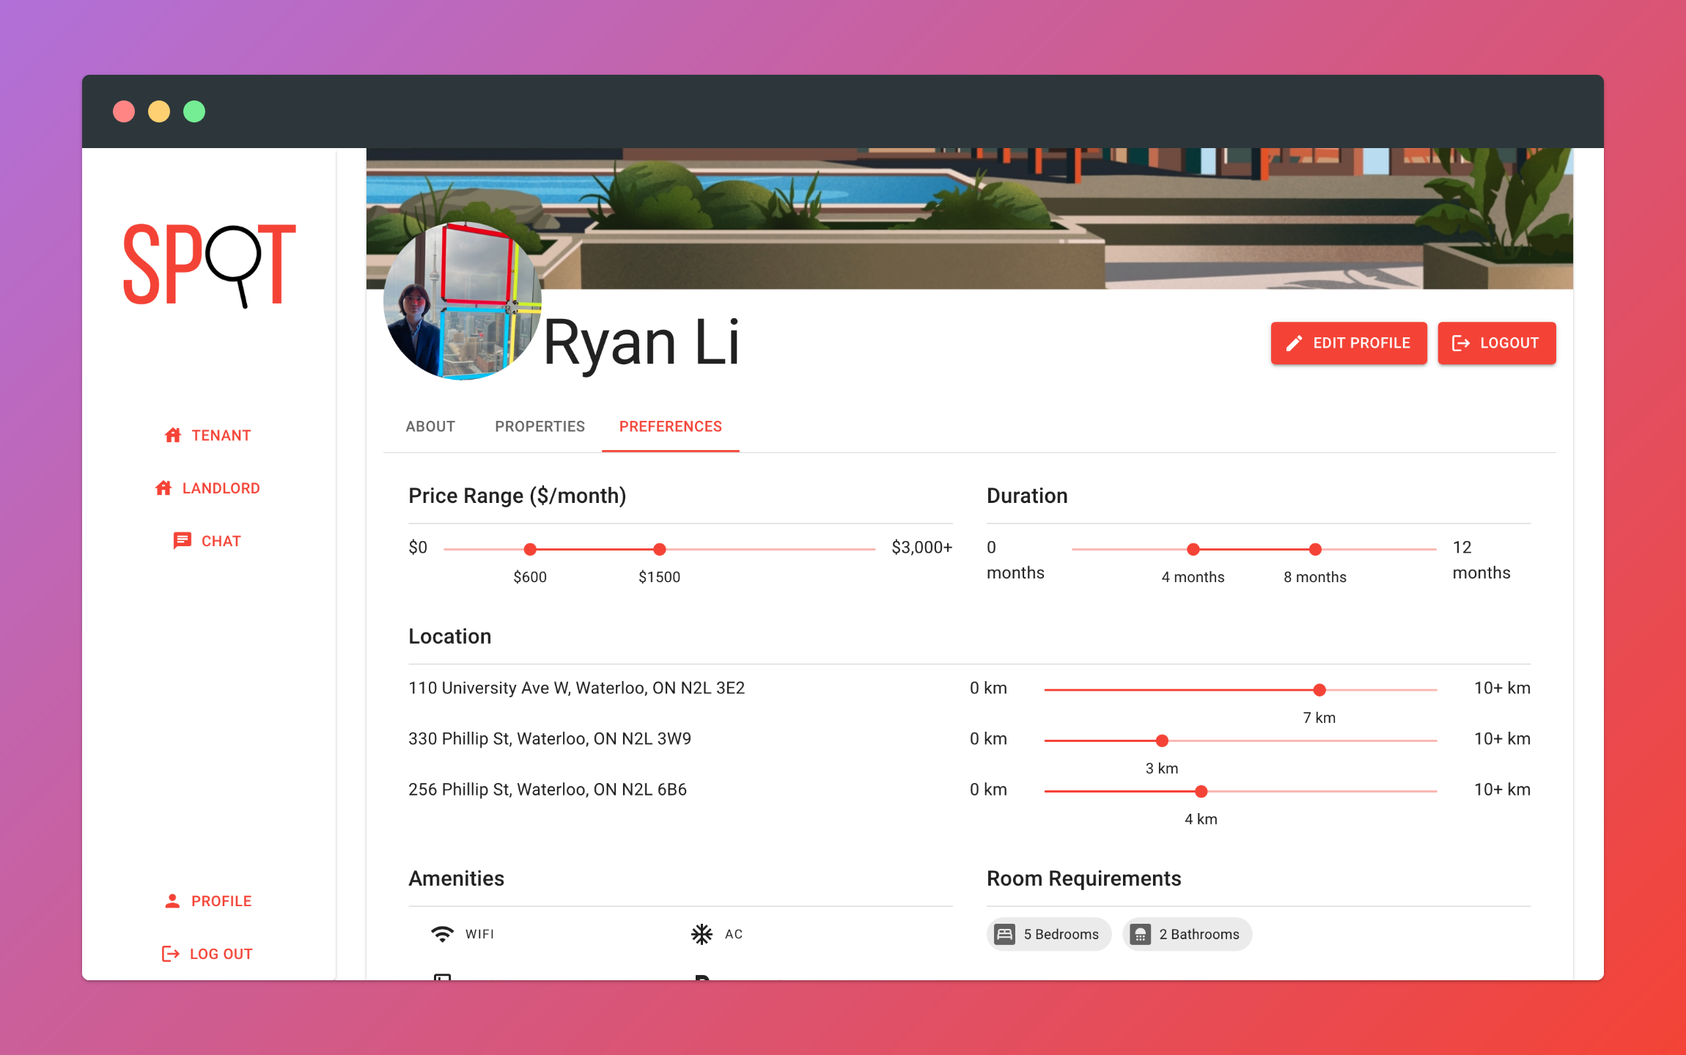This screenshot has width=1686, height=1055.
Task: Open Chat via the speech bubble icon
Action: (x=182, y=541)
